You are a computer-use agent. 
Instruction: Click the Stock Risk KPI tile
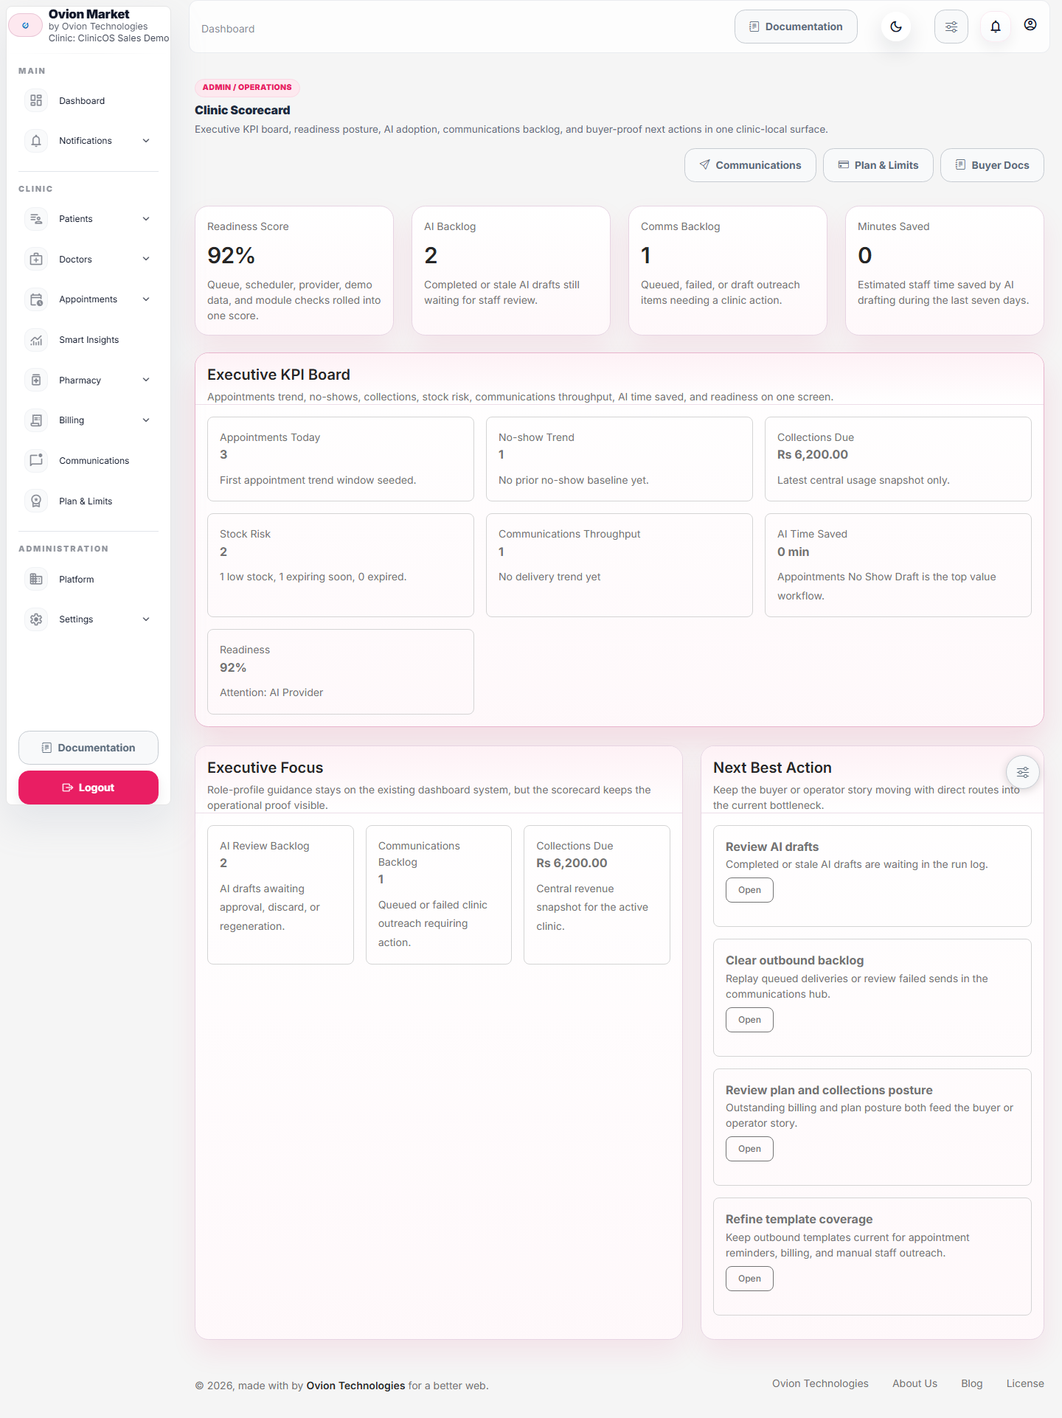tap(341, 565)
